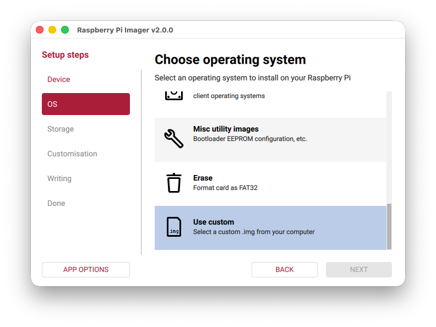
Task: Select Erase to format card as FAT32
Action: 270,184
